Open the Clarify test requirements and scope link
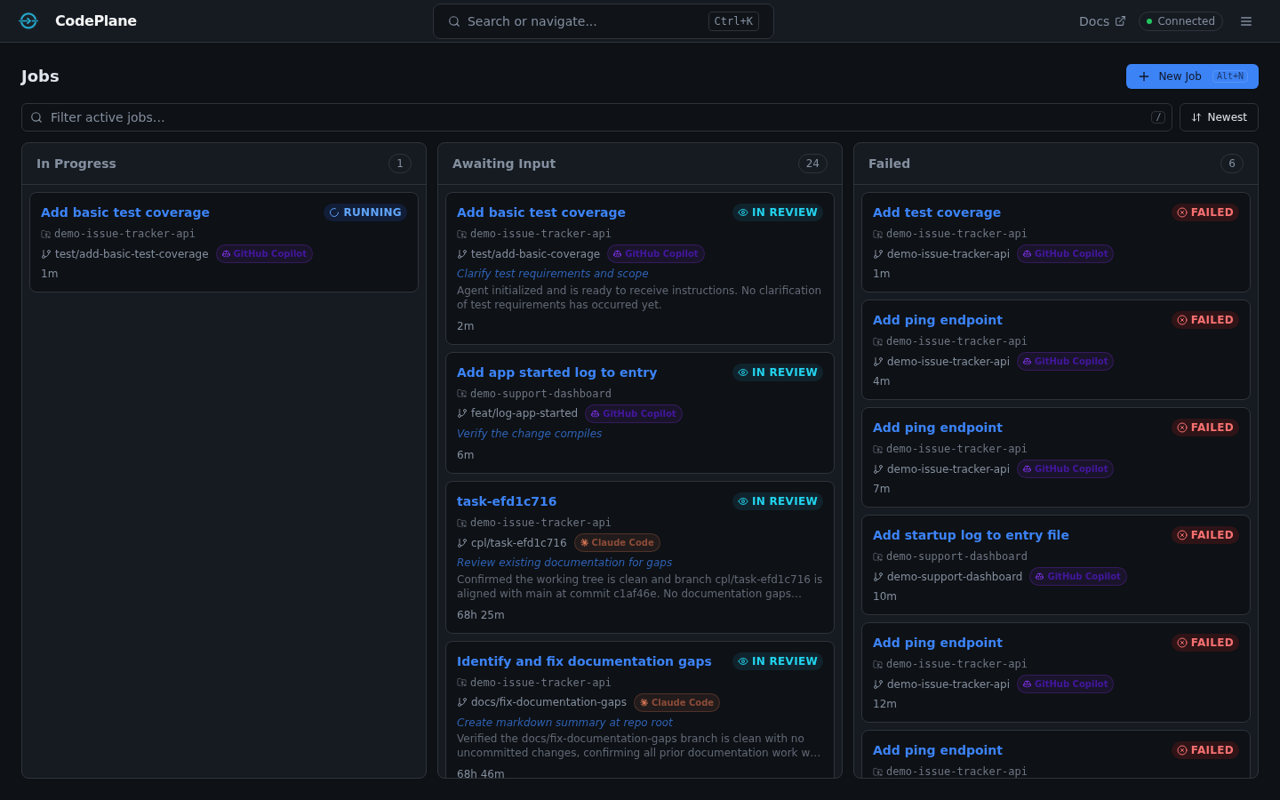 (x=552, y=273)
